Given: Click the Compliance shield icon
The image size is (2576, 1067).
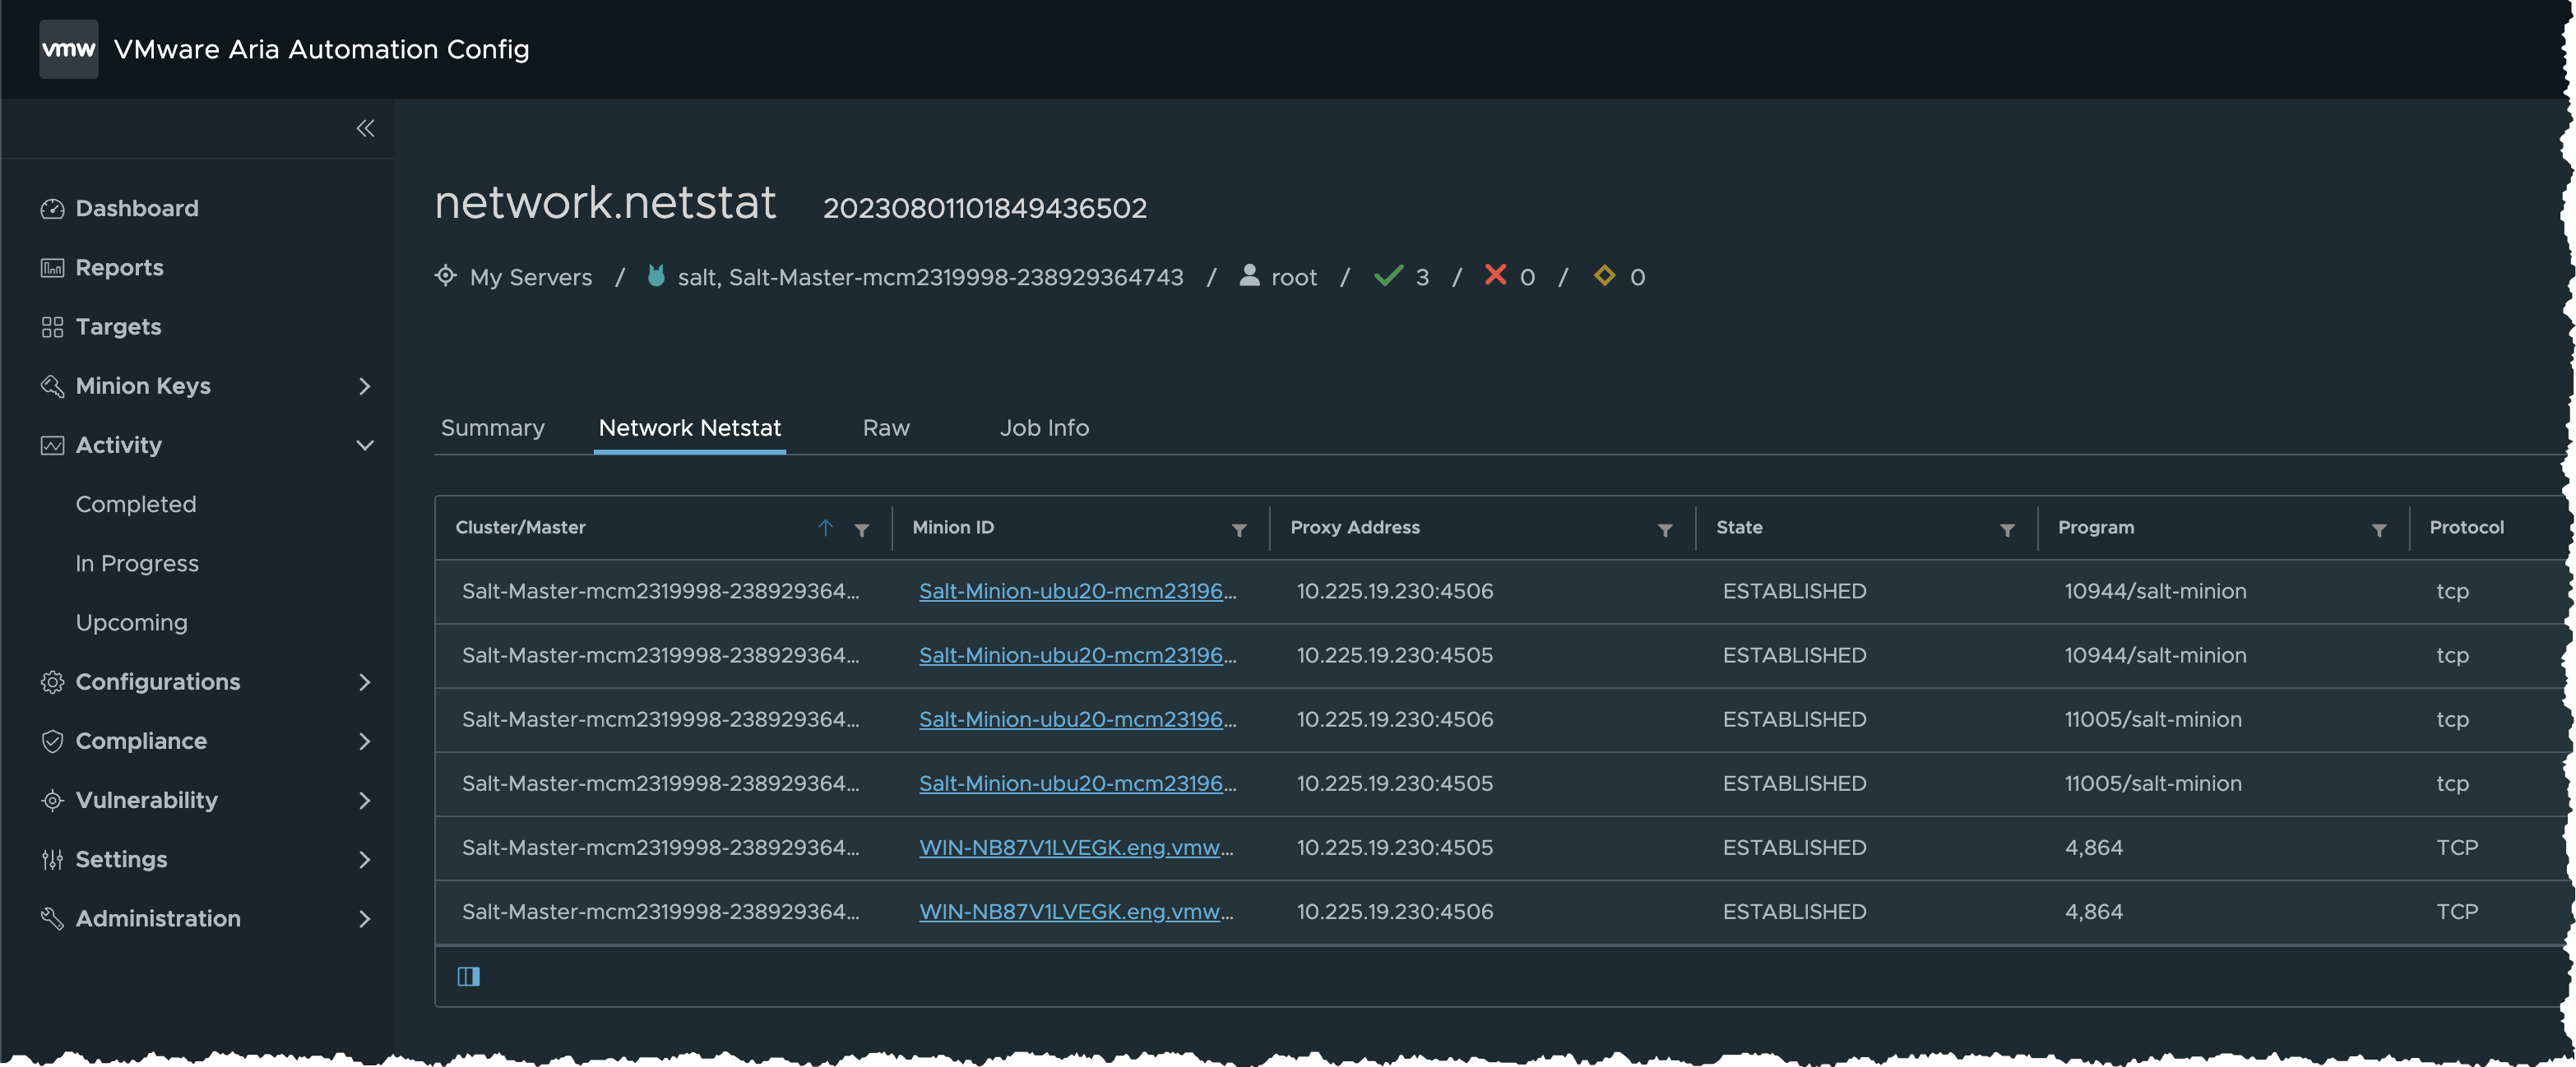Looking at the screenshot, I should [52, 741].
